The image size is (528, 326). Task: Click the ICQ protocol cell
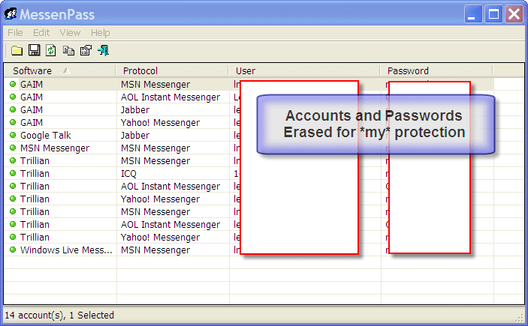click(128, 174)
